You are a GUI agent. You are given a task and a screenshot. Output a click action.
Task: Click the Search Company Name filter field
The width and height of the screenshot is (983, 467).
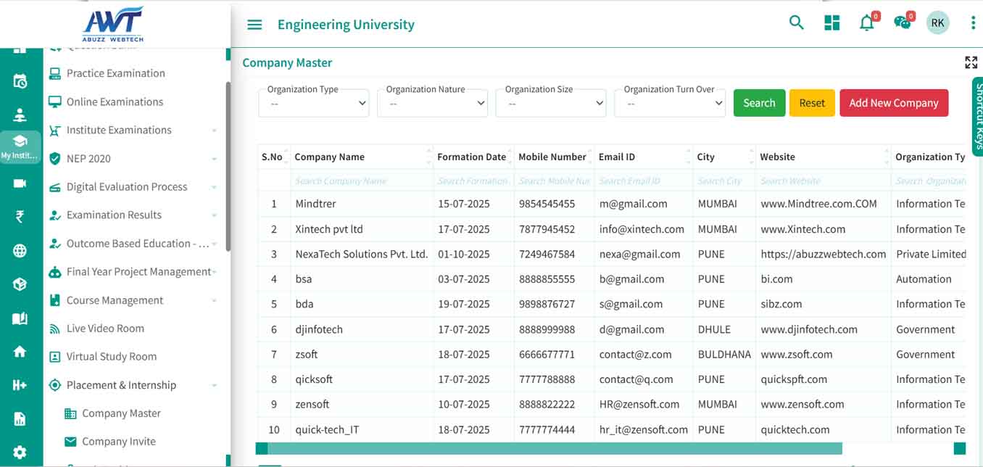point(361,181)
